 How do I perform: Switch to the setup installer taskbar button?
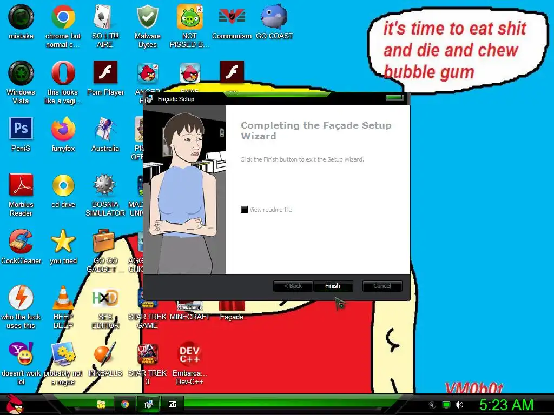pyautogui.click(x=148, y=404)
